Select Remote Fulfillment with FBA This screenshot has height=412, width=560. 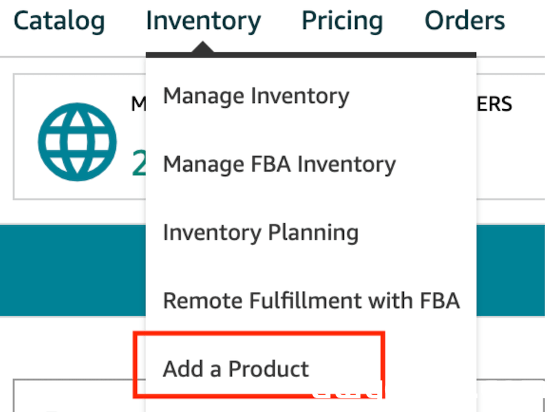(311, 301)
